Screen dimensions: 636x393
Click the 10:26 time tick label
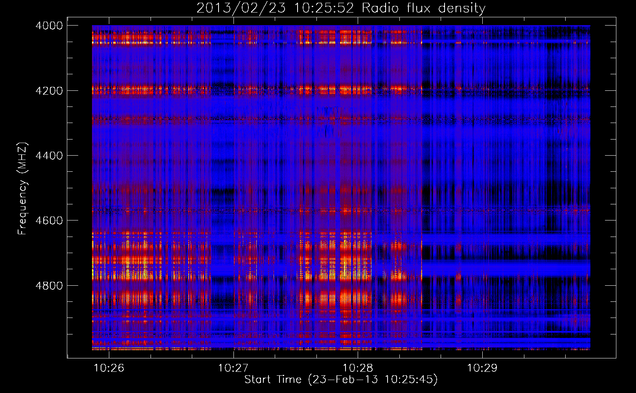pos(109,368)
